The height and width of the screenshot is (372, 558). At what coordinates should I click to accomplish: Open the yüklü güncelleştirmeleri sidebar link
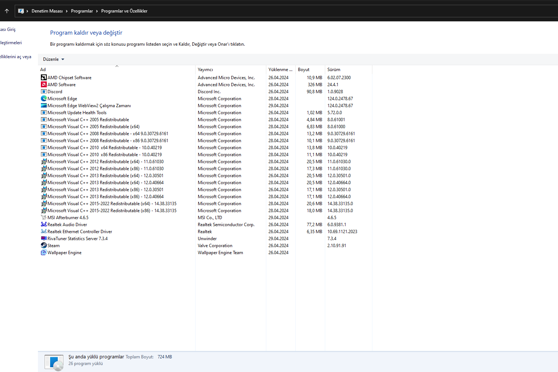11,43
